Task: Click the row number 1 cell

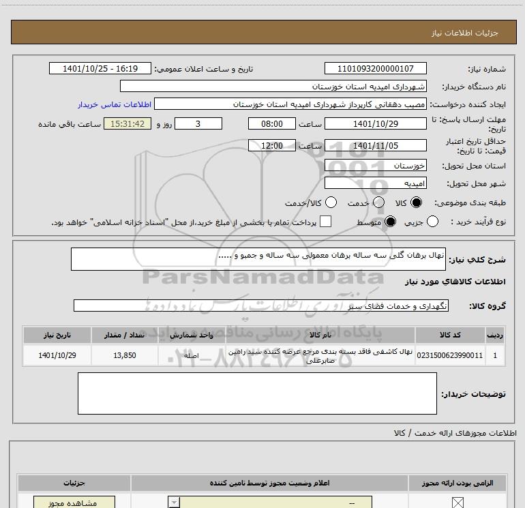Action: coord(495,355)
